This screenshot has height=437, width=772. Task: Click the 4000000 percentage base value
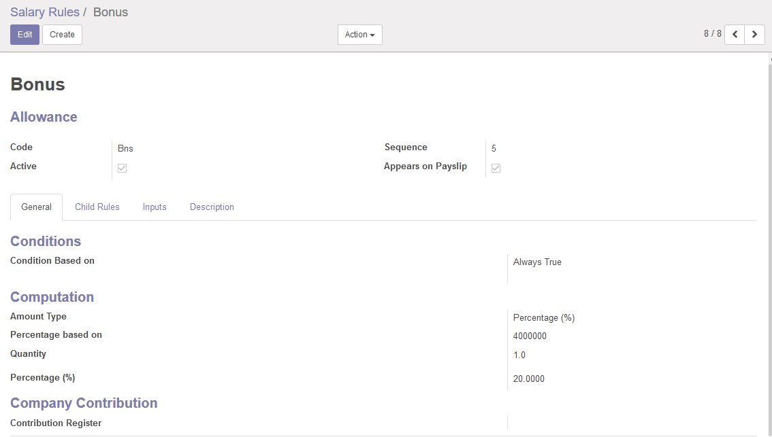click(530, 336)
